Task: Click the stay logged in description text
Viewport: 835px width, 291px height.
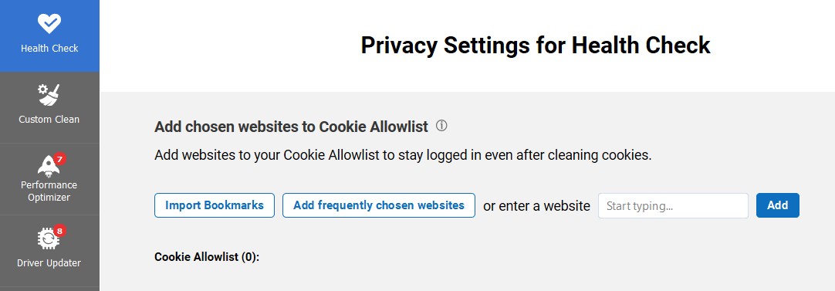Action: coord(403,156)
